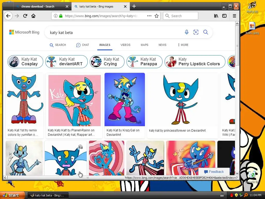265x199 pixels.
Task: Open the MyPal 68 desktop shortcut
Action: point(252,7)
